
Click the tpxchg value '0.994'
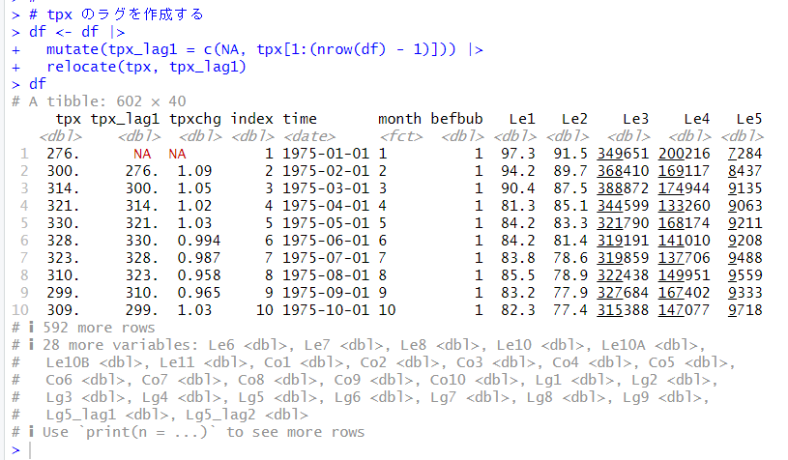pos(199,241)
